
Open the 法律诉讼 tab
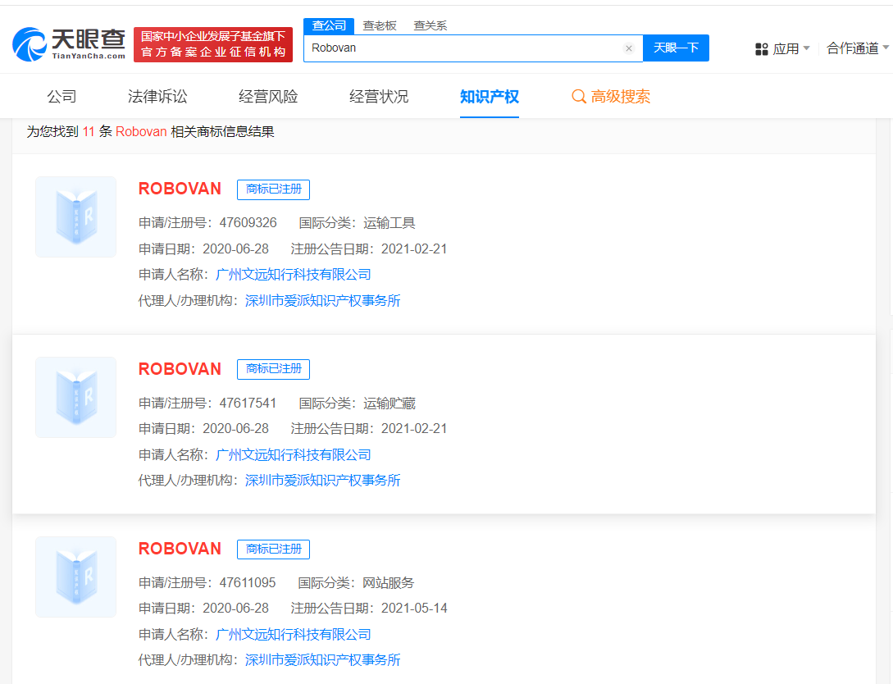click(157, 96)
